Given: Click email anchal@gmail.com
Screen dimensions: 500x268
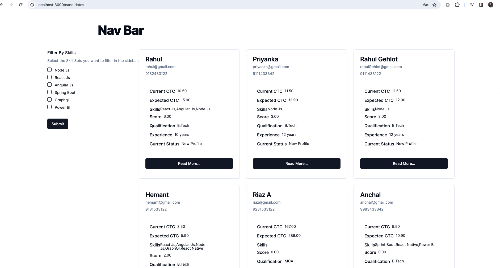Looking at the screenshot, I should [377, 202].
